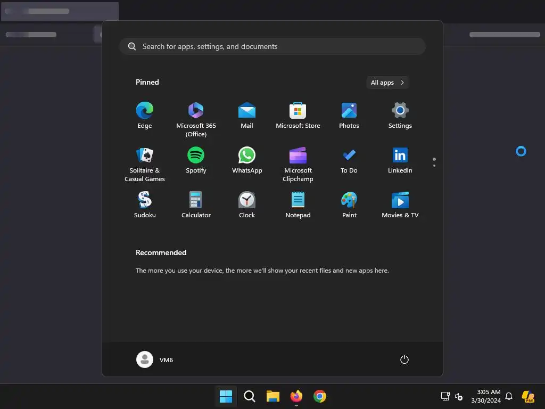Click the Power button
Image resolution: width=545 pixels, height=409 pixels.
click(x=404, y=359)
